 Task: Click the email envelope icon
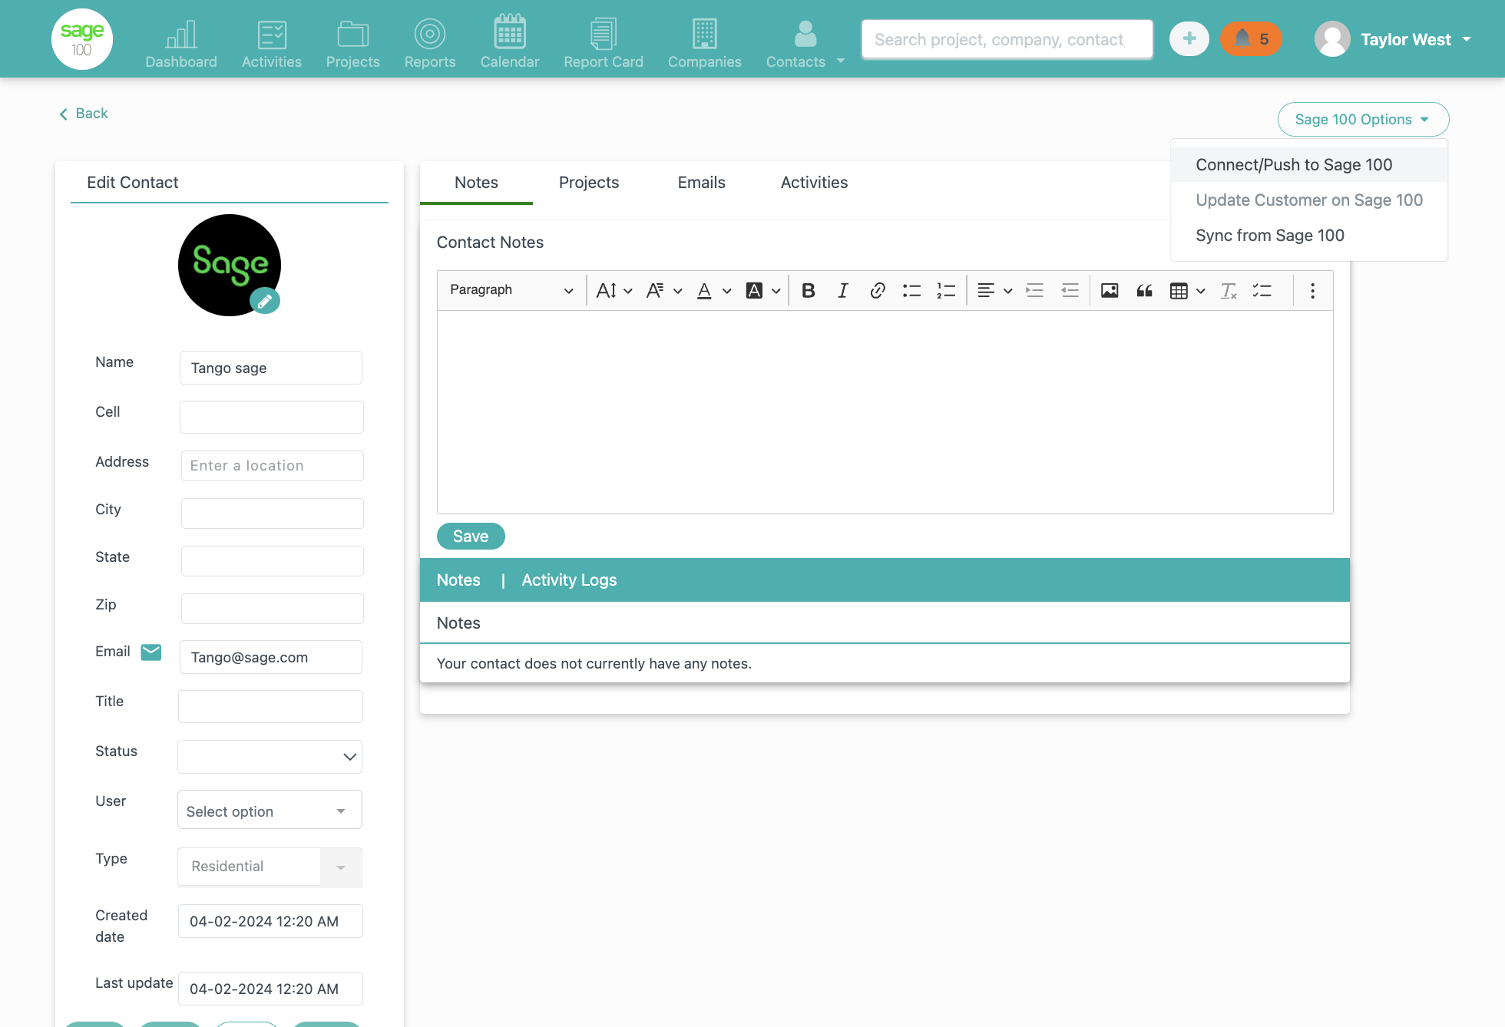[x=151, y=652]
